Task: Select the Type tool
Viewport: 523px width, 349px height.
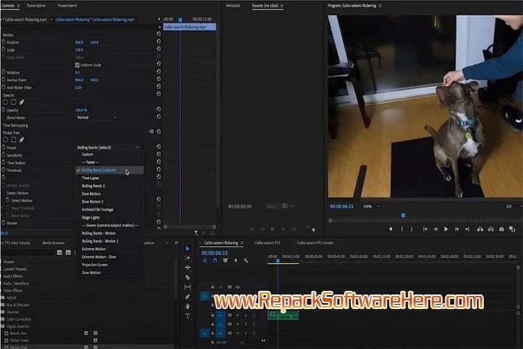Action: coord(187,316)
